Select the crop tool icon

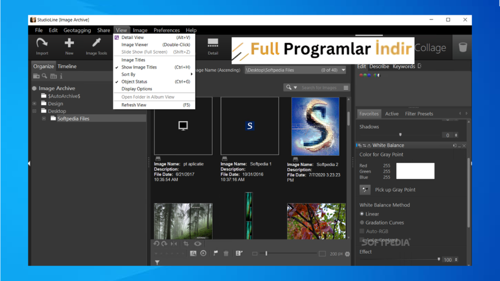pyautogui.click(x=186, y=244)
